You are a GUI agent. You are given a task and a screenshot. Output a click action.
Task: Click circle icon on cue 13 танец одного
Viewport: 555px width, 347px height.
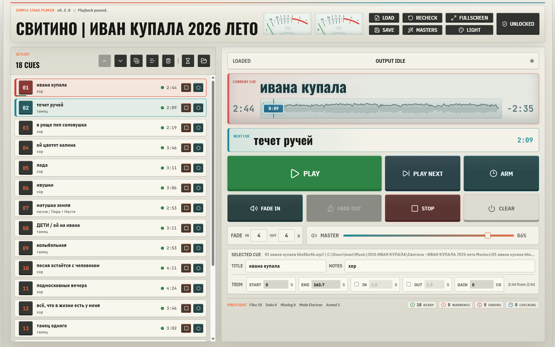point(198,328)
